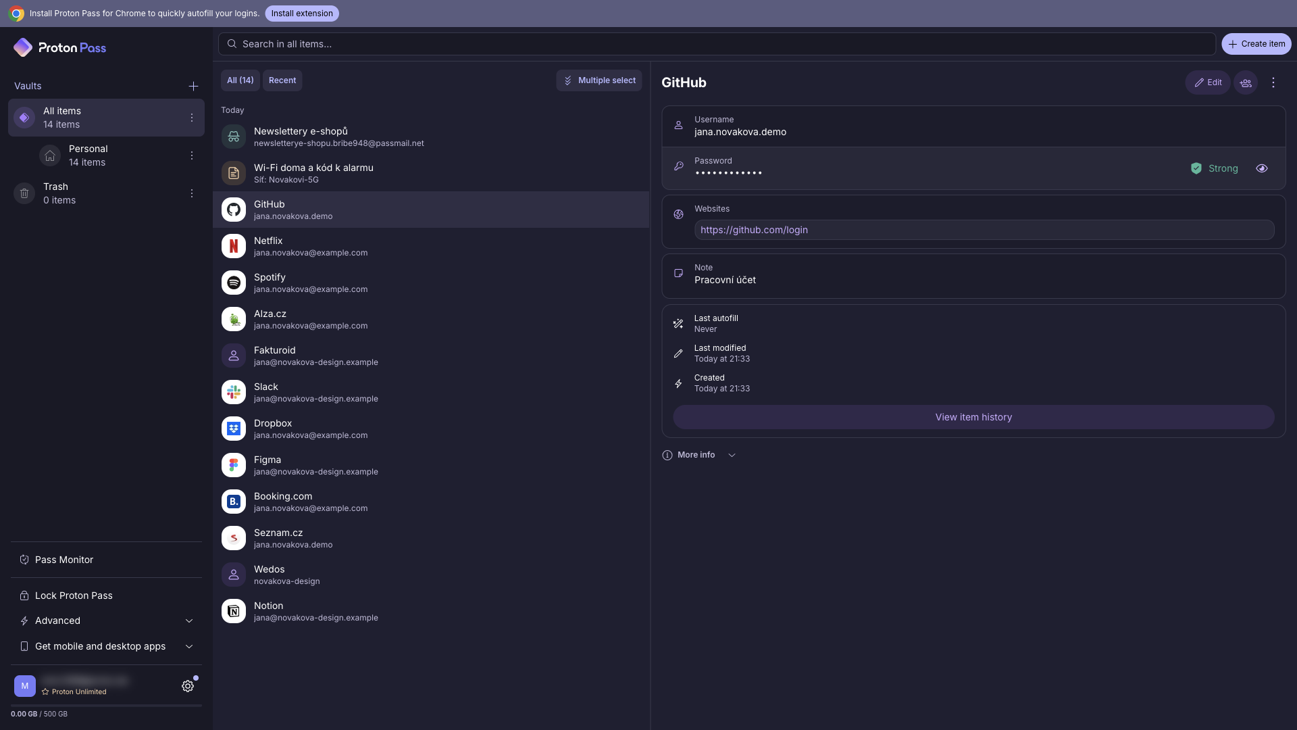Expand Get mobile and desktop apps
1297x730 pixels.
pyautogui.click(x=107, y=646)
